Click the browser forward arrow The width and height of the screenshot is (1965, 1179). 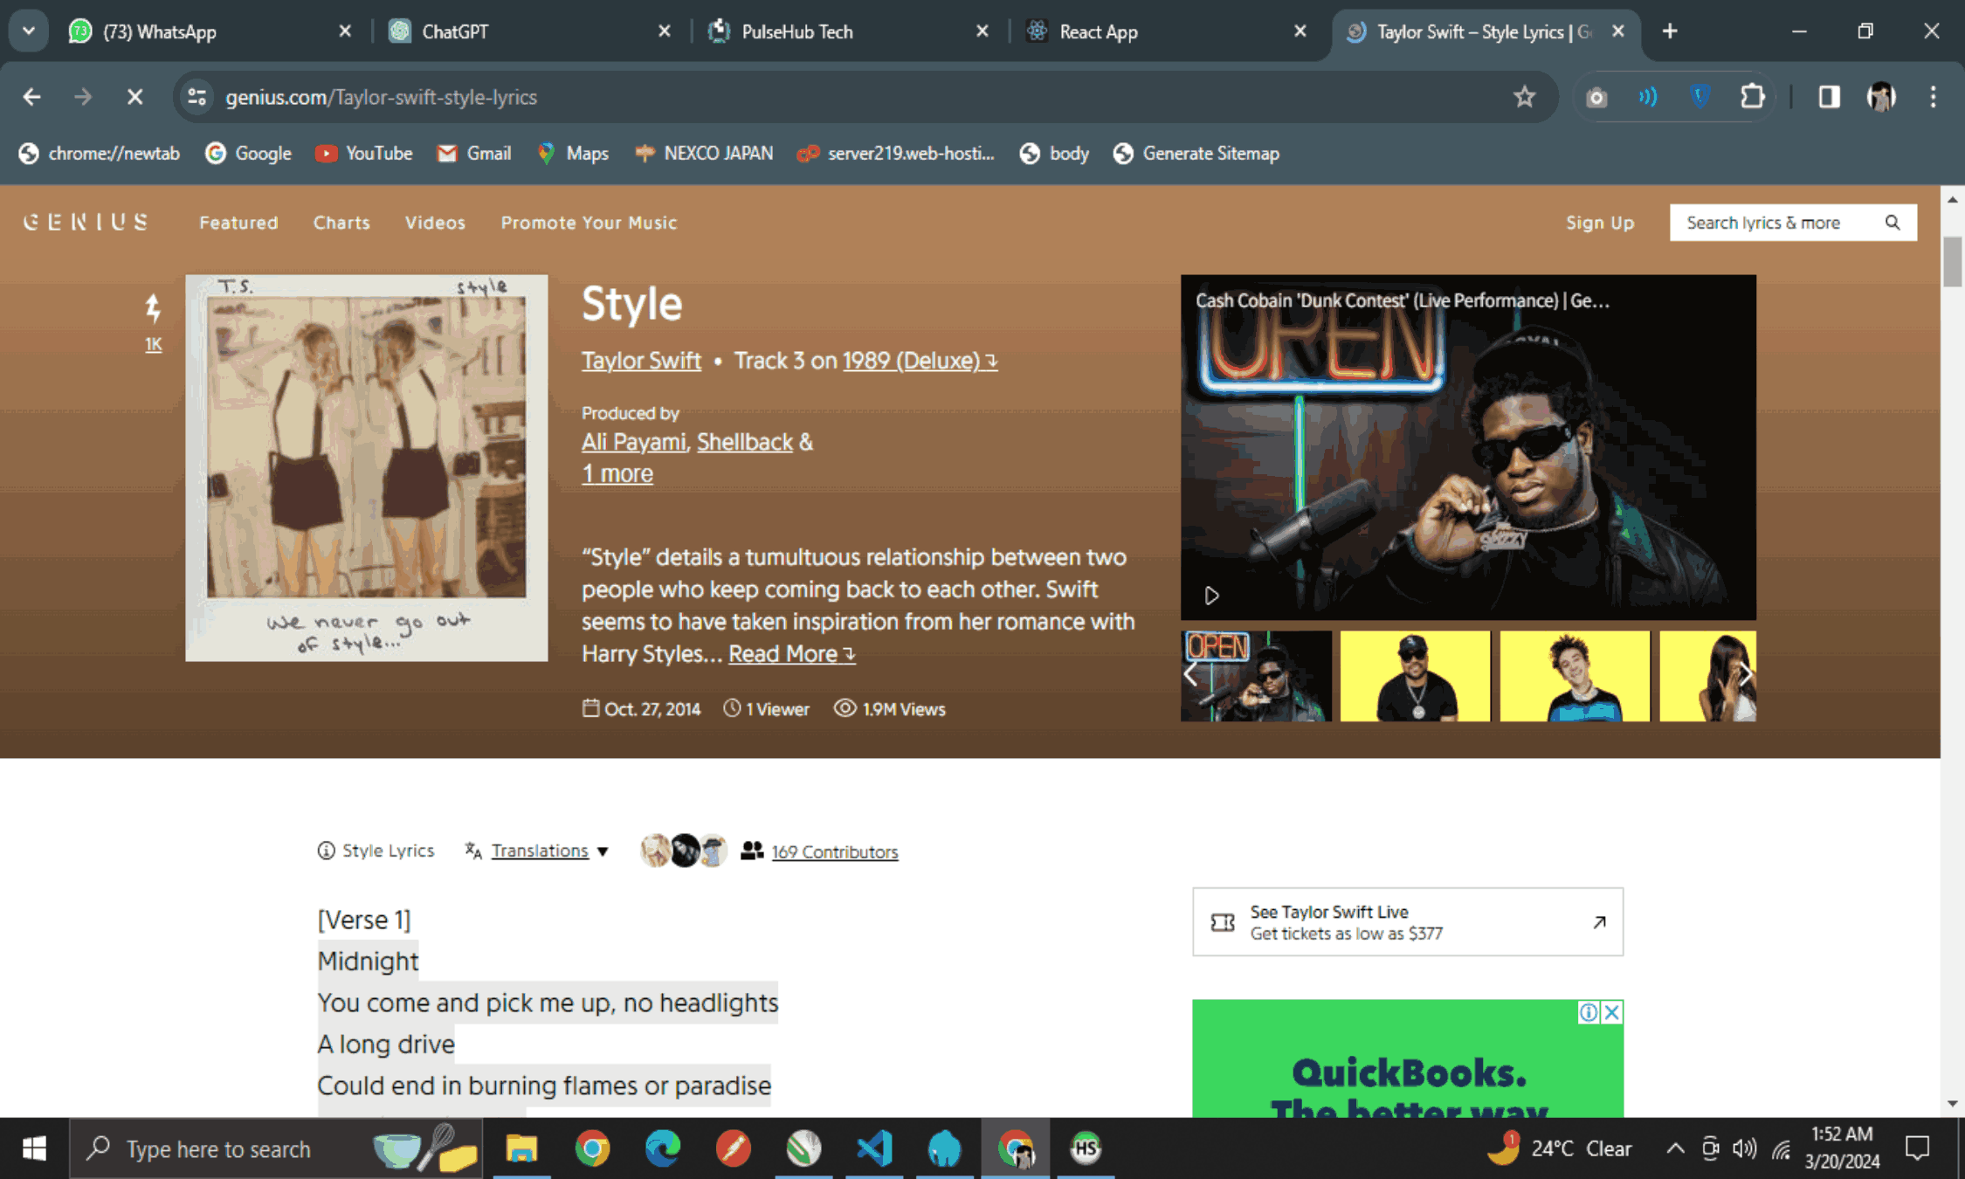click(83, 97)
